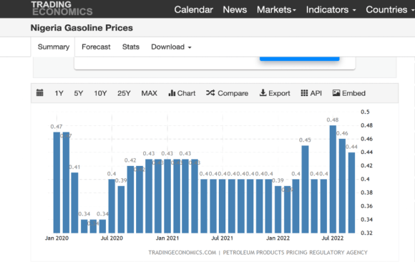Click the 'Jul 2021' axis label

(222, 238)
